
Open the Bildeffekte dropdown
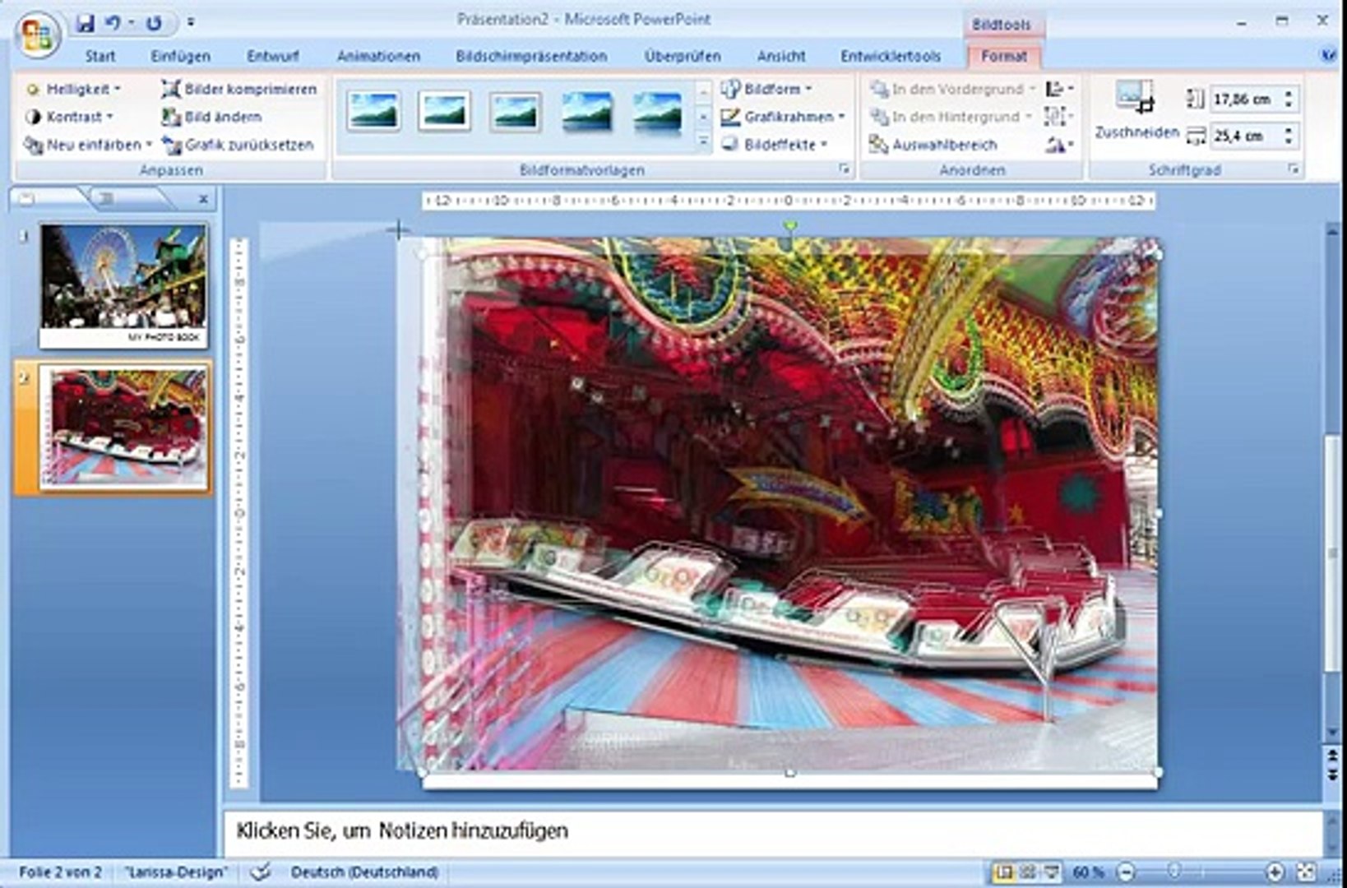click(774, 145)
